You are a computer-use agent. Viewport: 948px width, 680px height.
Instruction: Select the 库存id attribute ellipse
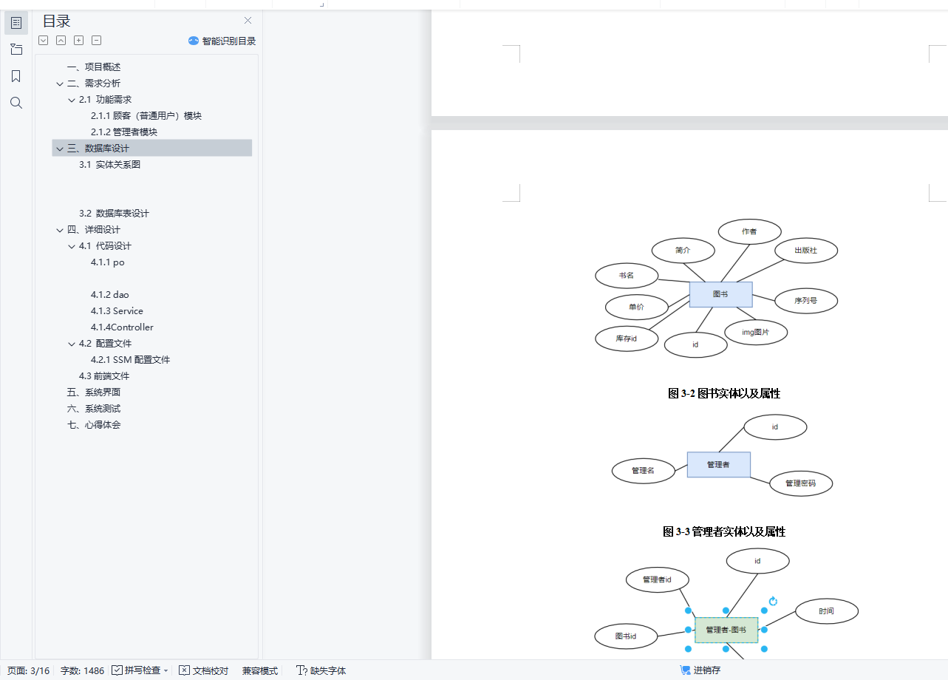pos(627,338)
